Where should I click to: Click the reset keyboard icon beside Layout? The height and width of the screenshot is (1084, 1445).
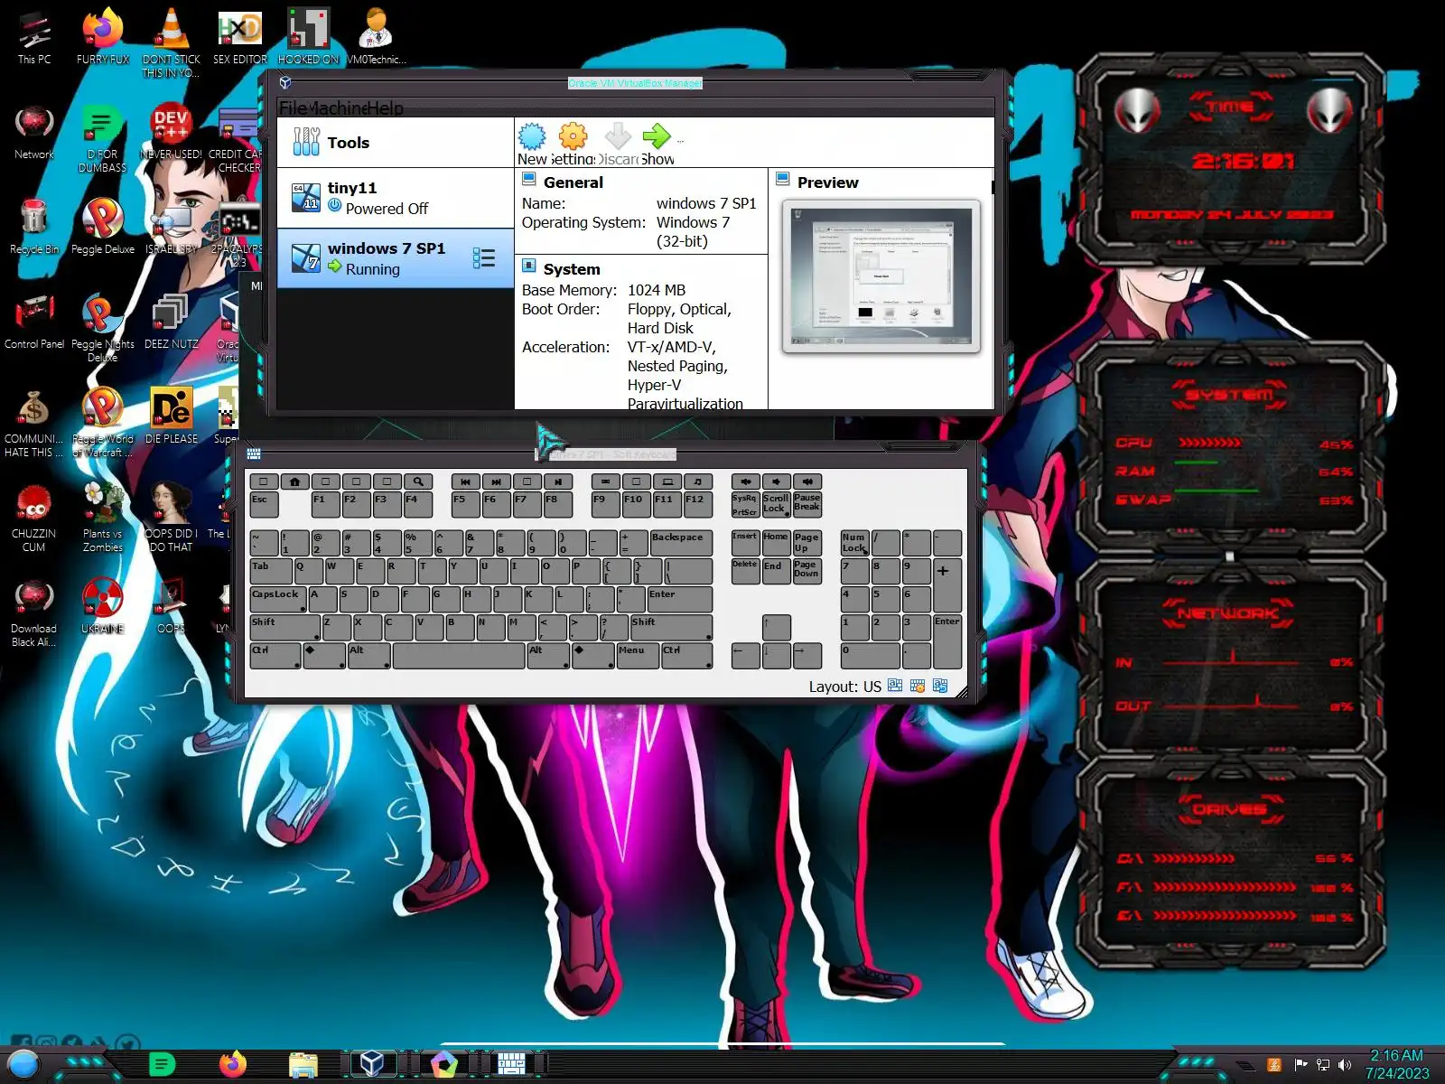pos(940,686)
